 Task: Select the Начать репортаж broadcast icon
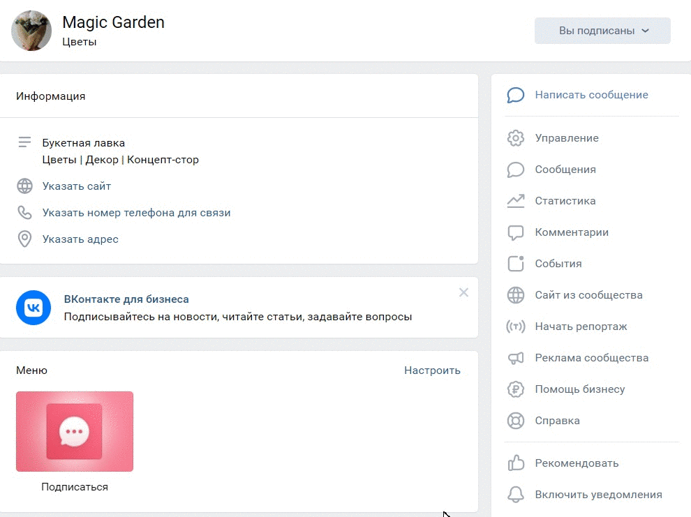click(x=516, y=327)
